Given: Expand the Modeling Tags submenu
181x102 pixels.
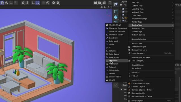Looking at the screenshot, I should 151,9.
